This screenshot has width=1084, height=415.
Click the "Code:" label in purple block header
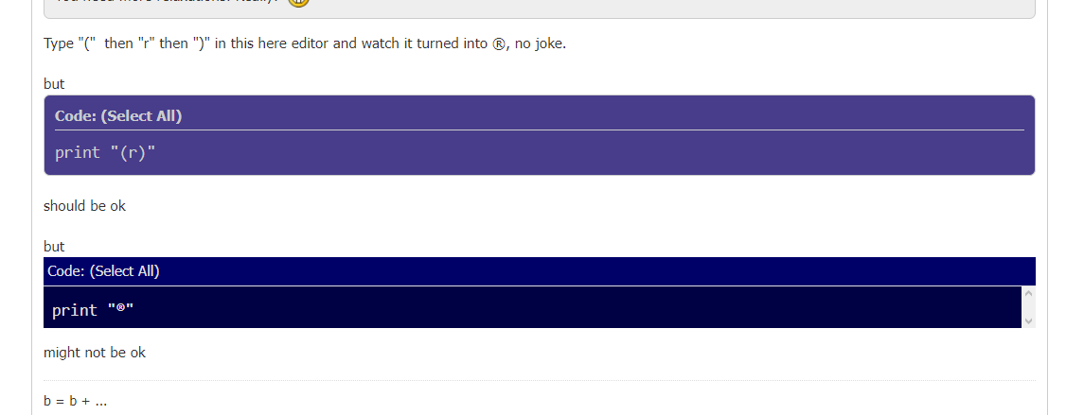[76, 116]
